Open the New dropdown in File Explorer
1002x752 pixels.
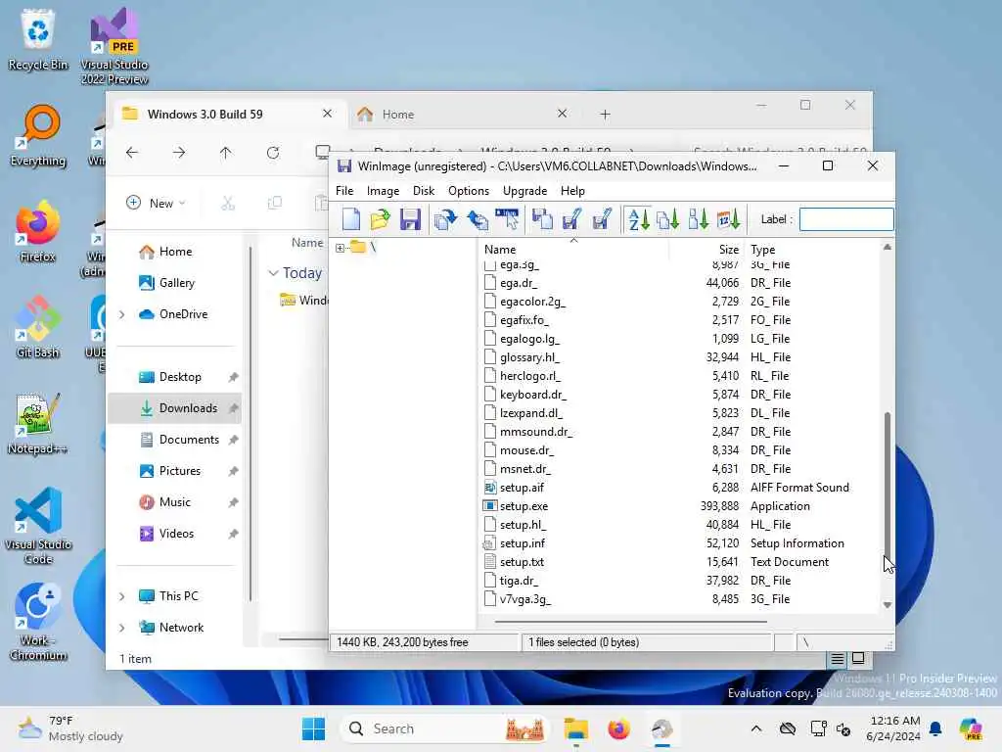[157, 203]
